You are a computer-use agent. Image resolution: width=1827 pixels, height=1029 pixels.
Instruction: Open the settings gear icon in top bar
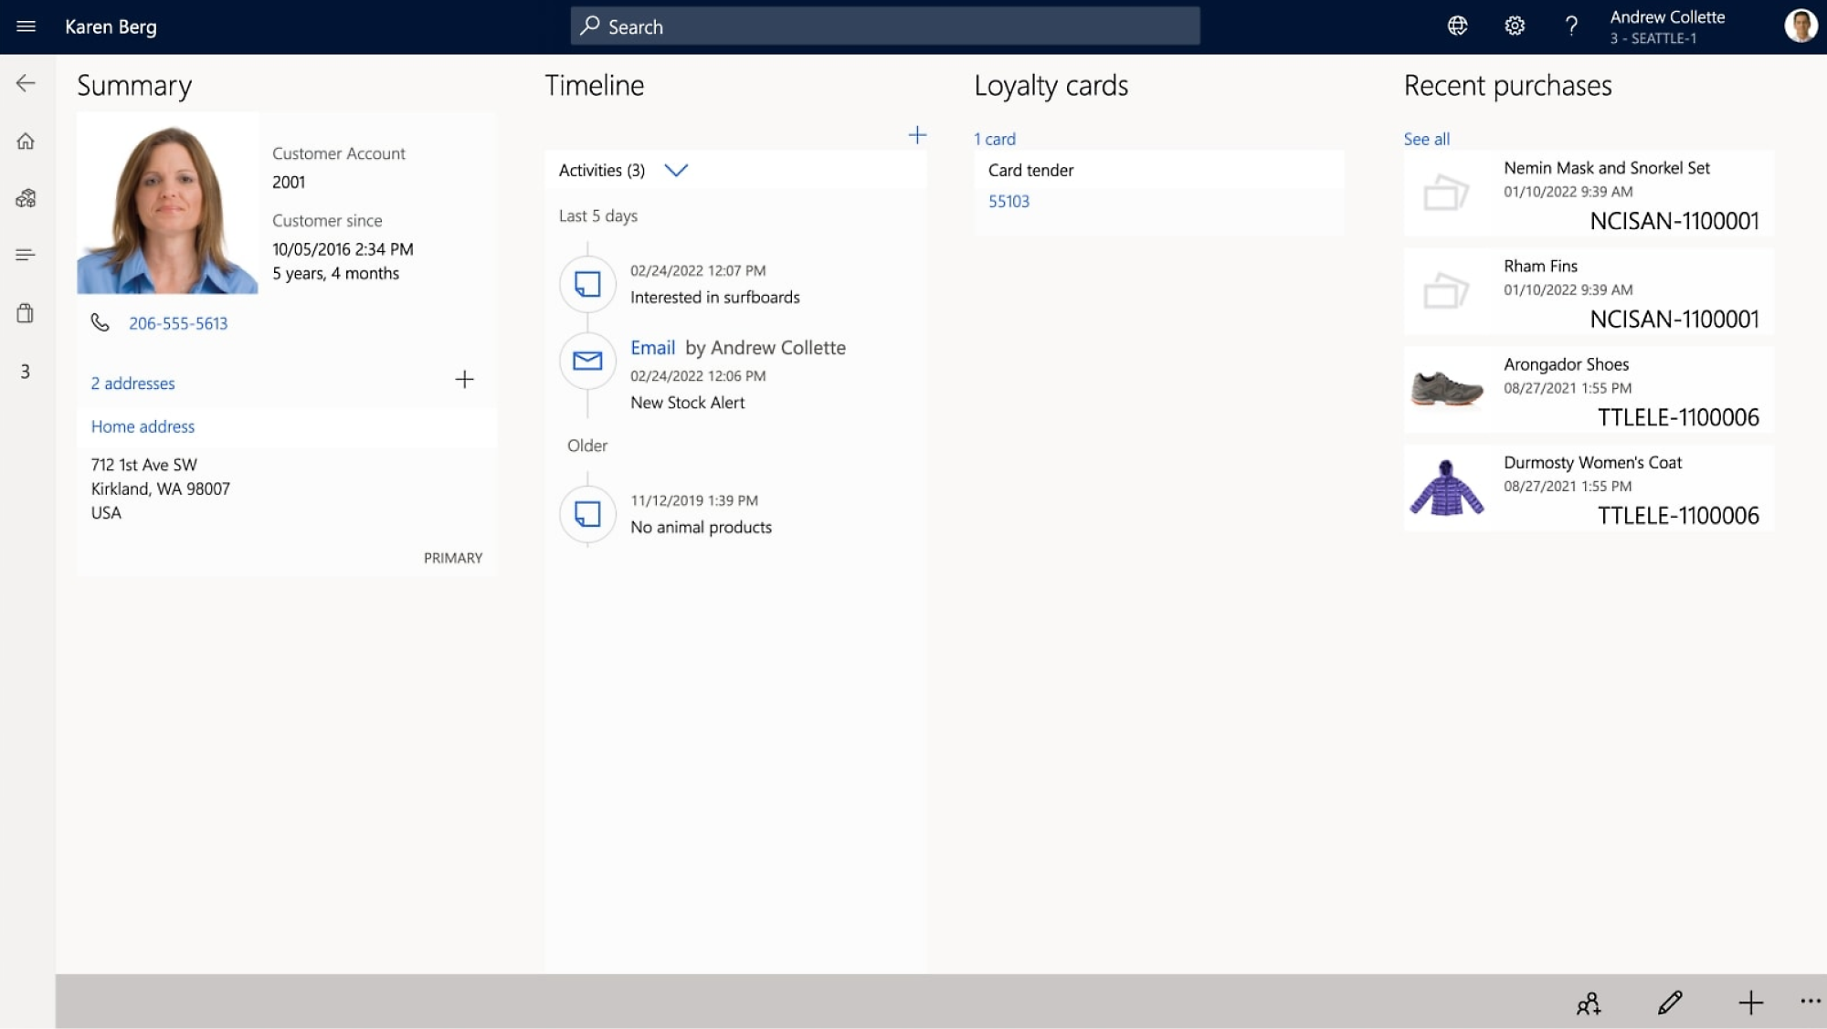pyautogui.click(x=1514, y=26)
